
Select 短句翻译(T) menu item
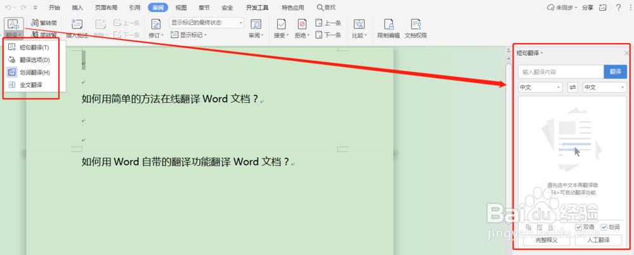tap(34, 48)
